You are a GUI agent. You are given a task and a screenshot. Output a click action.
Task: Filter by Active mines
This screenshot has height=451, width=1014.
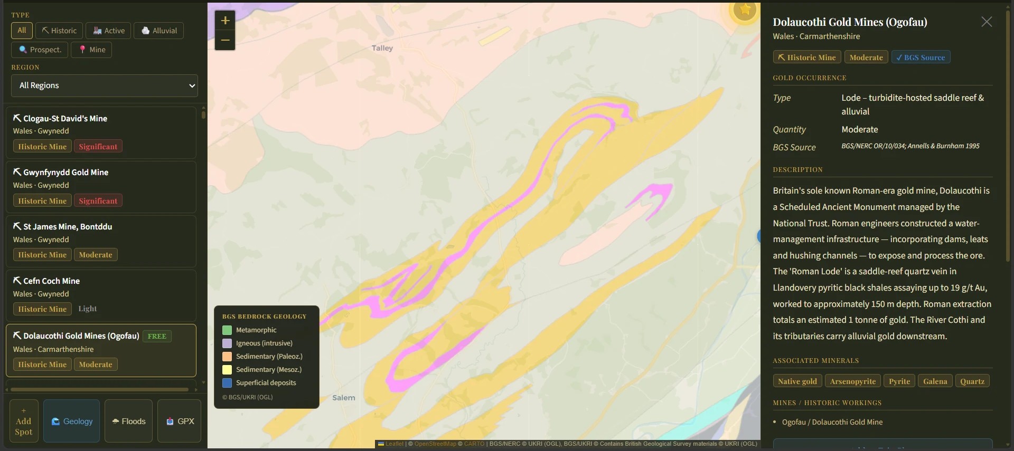pyautogui.click(x=109, y=31)
